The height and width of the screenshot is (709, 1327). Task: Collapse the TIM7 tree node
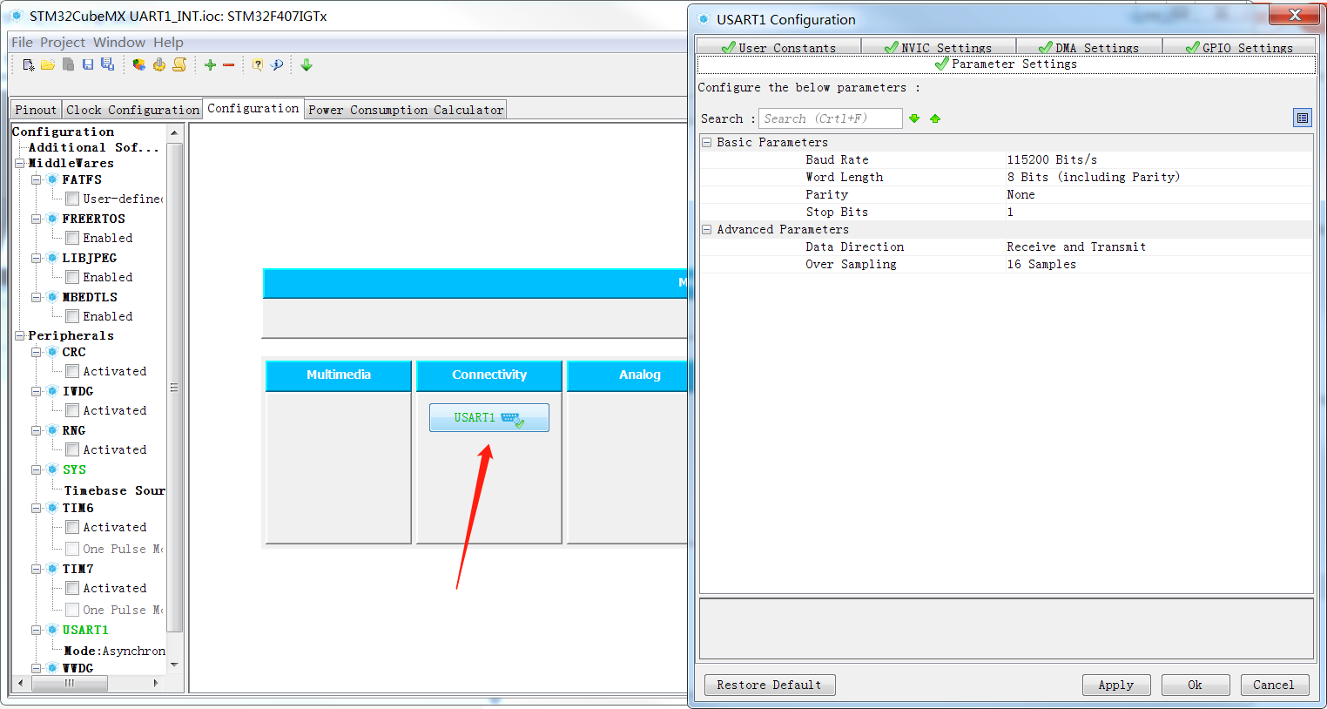[37, 569]
